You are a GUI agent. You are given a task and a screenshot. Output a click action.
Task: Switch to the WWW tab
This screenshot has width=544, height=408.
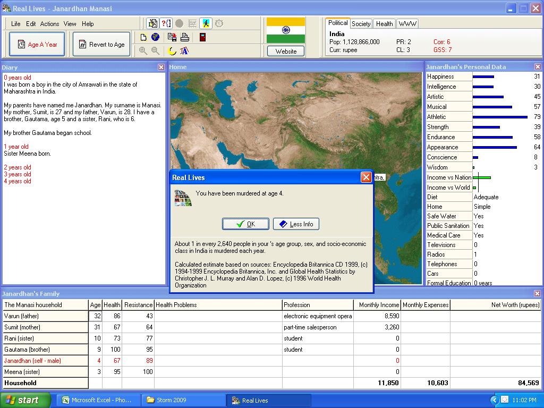pyautogui.click(x=407, y=23)
